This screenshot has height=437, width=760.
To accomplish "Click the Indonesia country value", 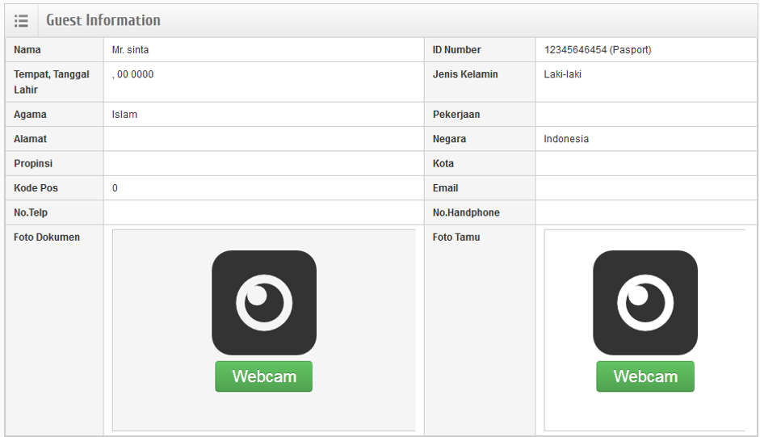I will [x=566, y=139].
